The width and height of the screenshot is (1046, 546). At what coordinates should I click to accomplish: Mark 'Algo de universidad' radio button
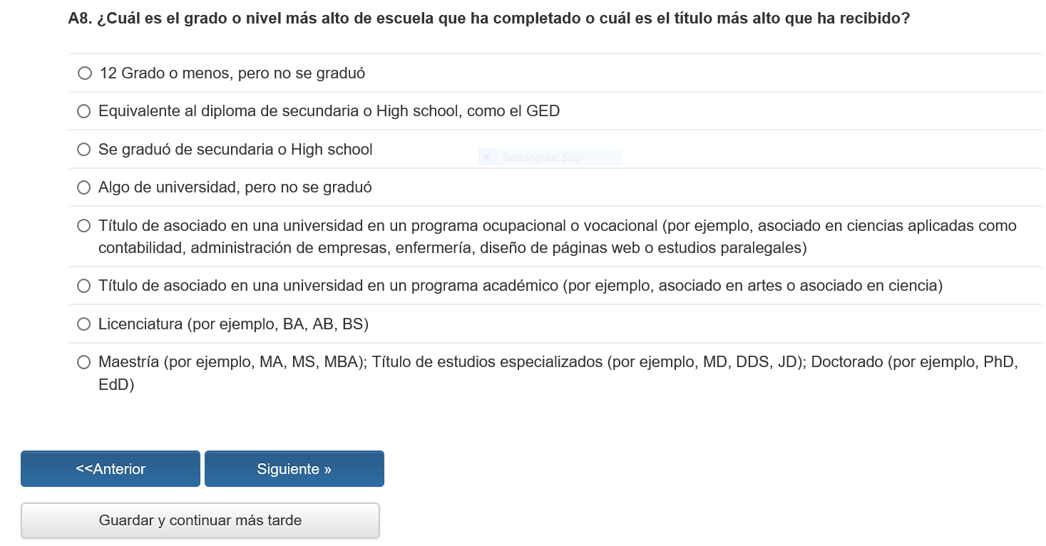(84, 187)
